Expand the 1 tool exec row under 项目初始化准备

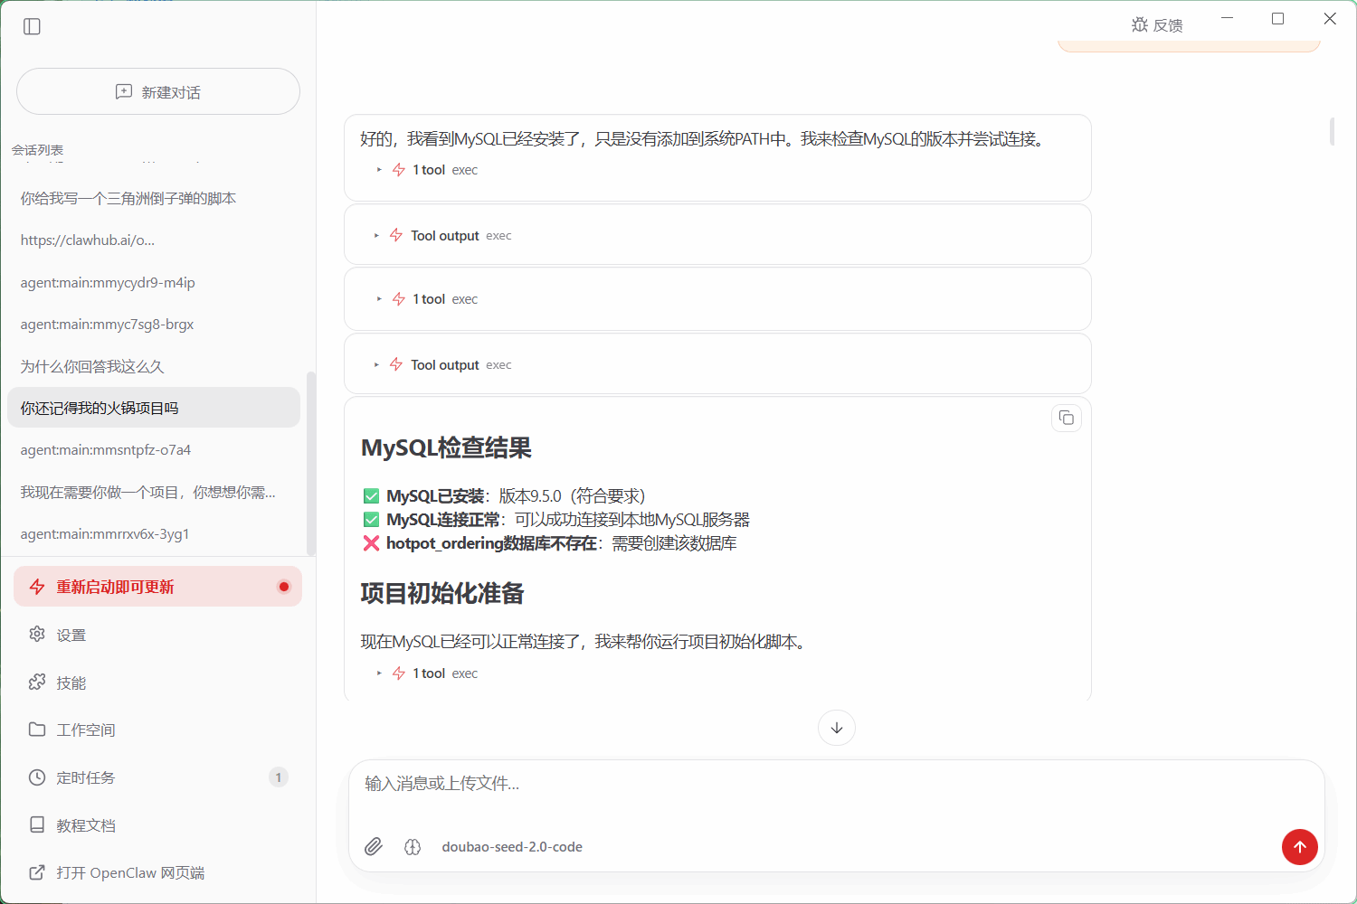coord(427,673)
